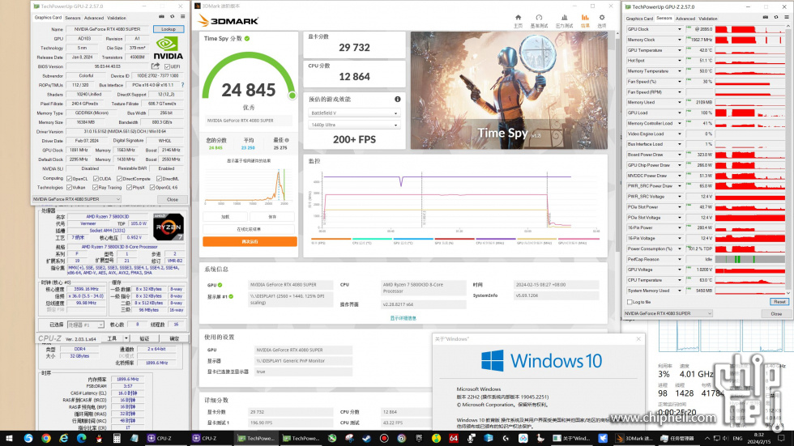The height and width of the screenshot is (446, 794).
Task: Expand Board Power Draw sensor dropdown arrow
Action: (680, 155)
